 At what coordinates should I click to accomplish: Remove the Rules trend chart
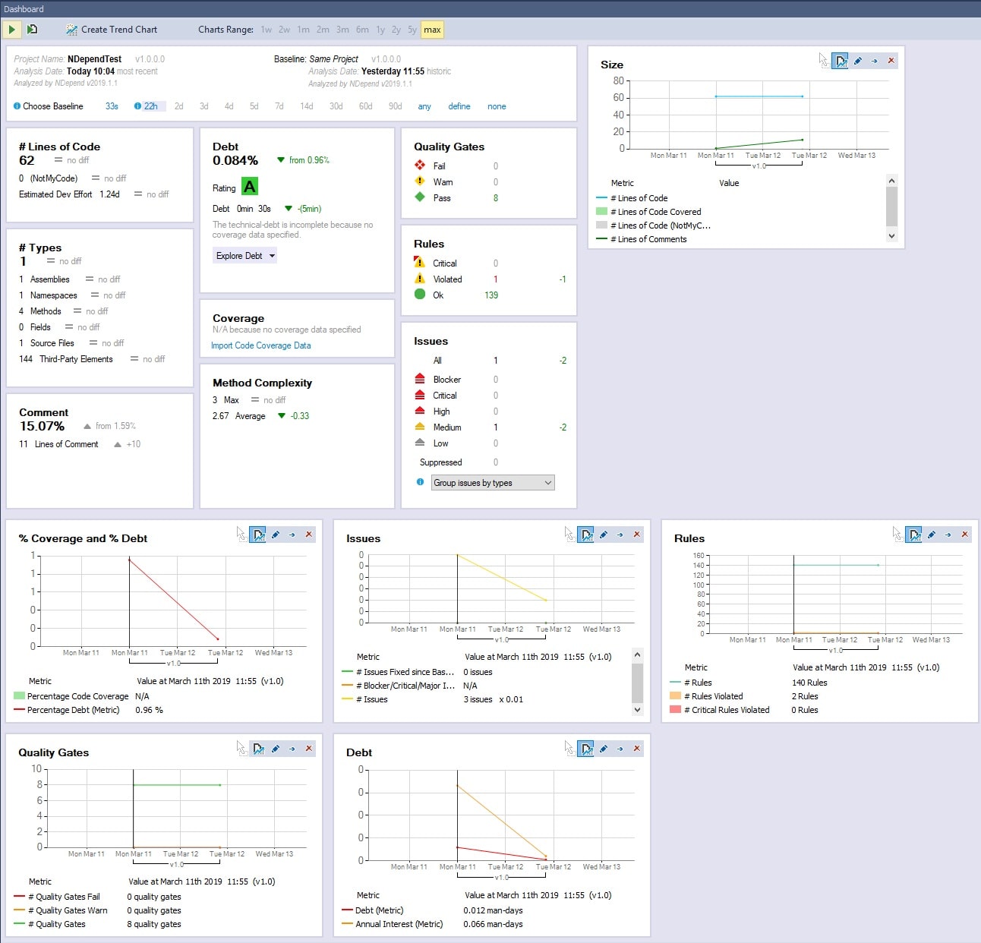(x=965, y=535)
